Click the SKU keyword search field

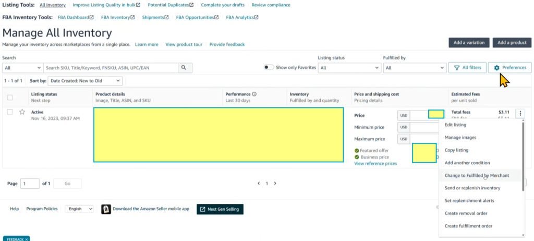111,68
